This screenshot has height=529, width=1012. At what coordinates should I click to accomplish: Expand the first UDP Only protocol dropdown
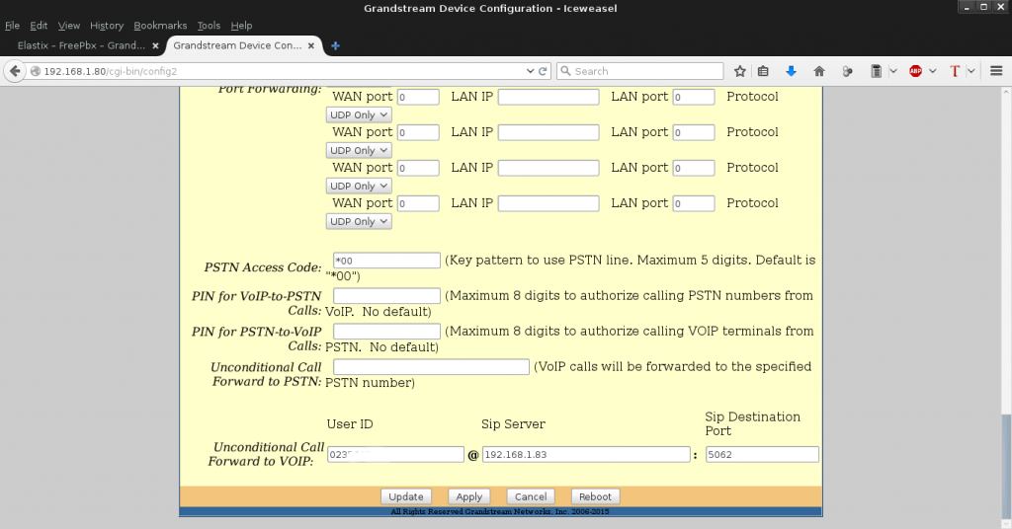359,115
